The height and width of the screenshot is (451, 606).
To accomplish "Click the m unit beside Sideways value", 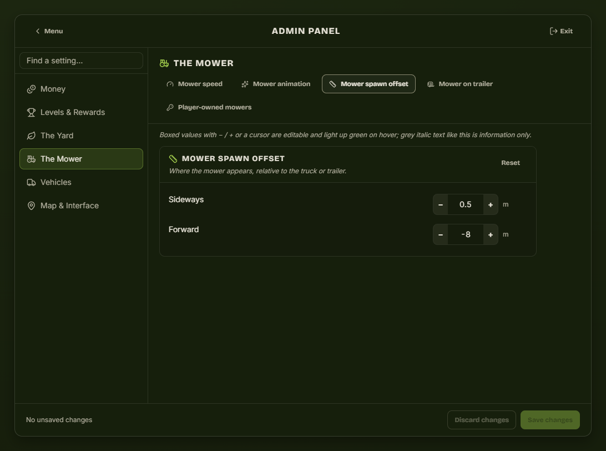I will click(506, 204).
